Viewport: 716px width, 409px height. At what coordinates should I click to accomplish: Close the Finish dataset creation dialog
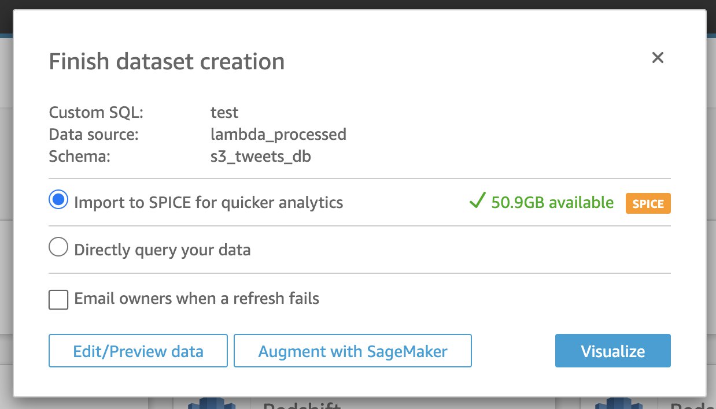pos(658,58)
